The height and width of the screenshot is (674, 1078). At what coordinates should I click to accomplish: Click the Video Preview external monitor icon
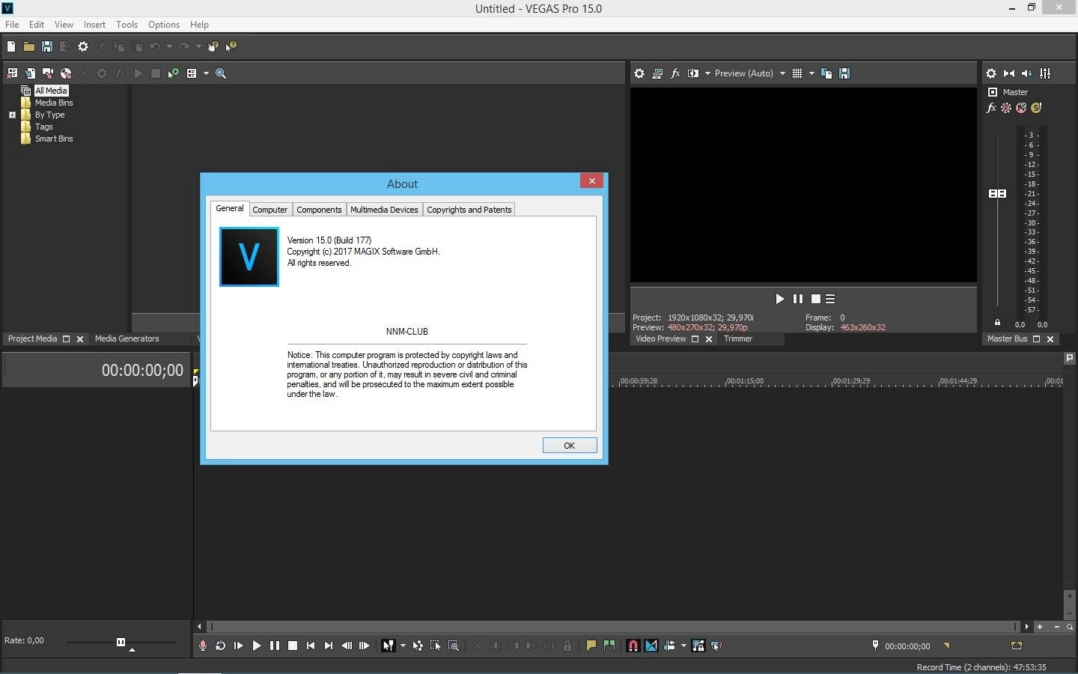657,73
